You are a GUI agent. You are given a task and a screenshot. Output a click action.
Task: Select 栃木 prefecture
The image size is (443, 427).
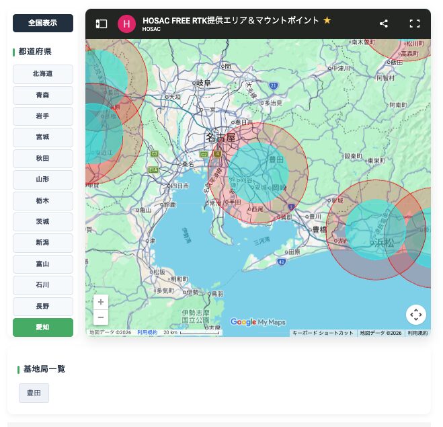click(43, 200)
